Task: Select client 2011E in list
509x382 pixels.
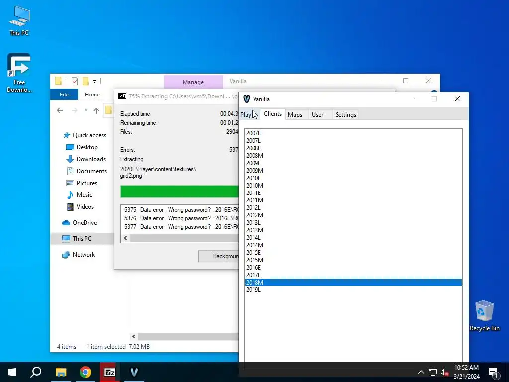Action: click(353, 193)
